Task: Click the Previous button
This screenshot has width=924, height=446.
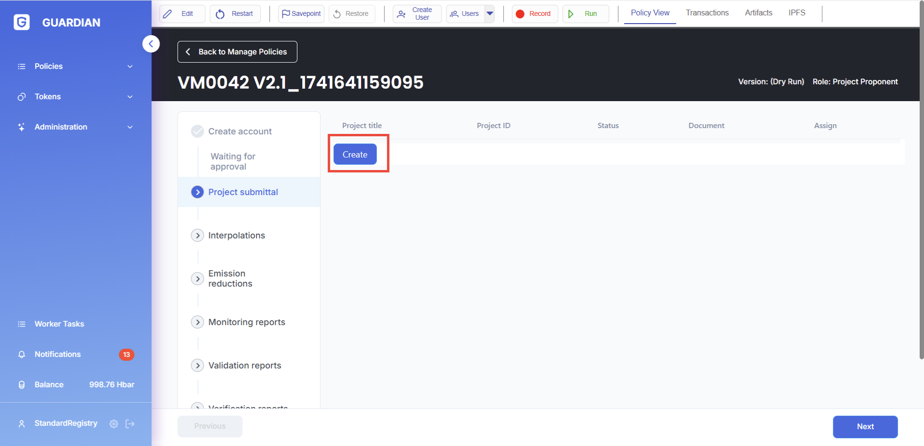Action: pyautogui.click(x=210, y=426)
